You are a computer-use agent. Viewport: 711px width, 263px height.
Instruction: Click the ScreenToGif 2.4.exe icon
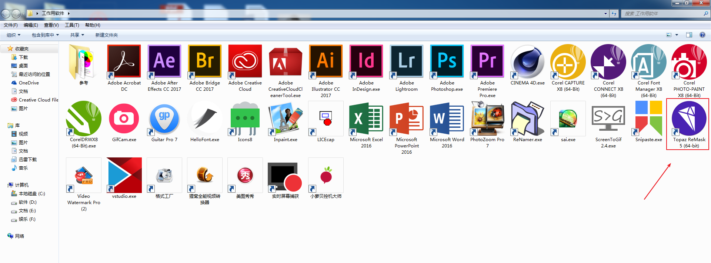[608, 118]
